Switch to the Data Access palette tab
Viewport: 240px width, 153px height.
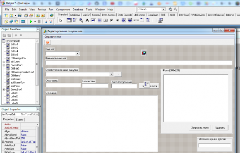(109, 15)
